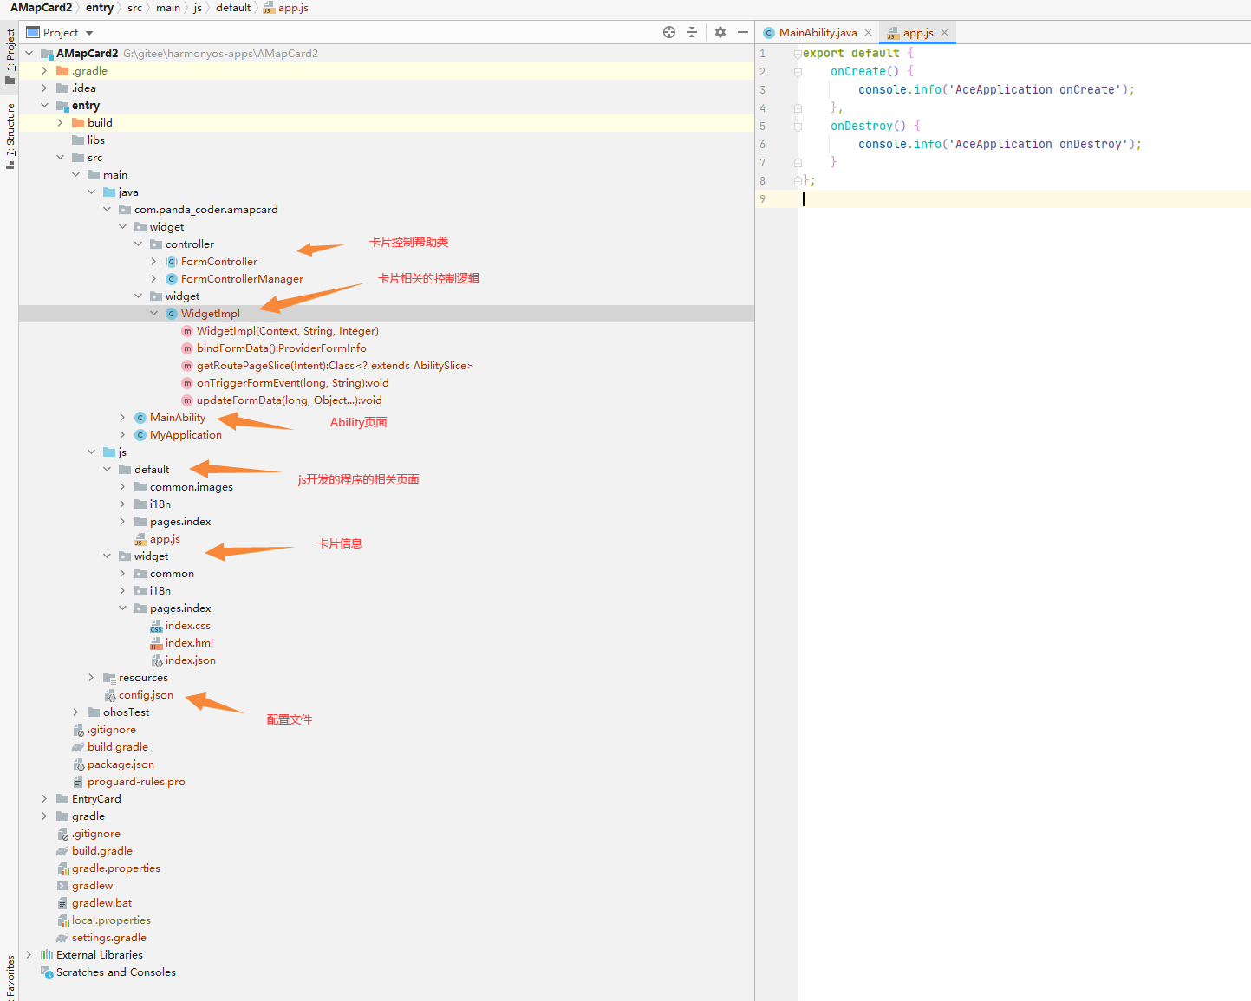Click the index.json file icon
Image resolution: width=1251 pixels, height=1001 pixels.
(156, 660)
